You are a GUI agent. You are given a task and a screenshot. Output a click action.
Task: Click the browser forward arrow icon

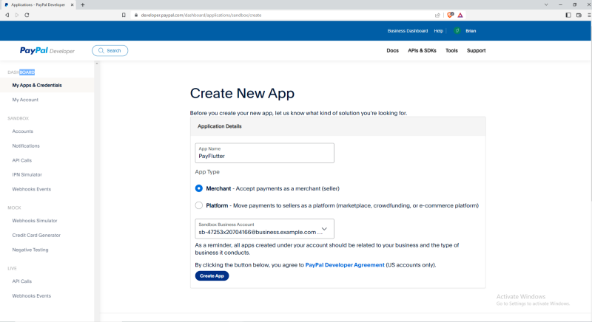coord(16,15)
